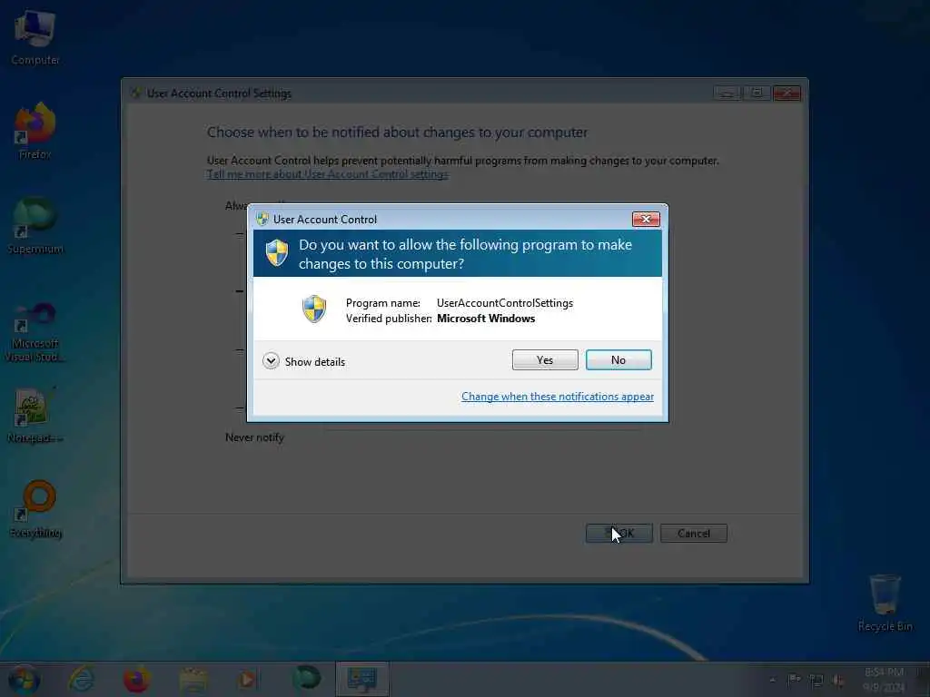Minimize the User Account Control Settings window
This screenshot has height=697, width=930.
(x=726, y=93)
